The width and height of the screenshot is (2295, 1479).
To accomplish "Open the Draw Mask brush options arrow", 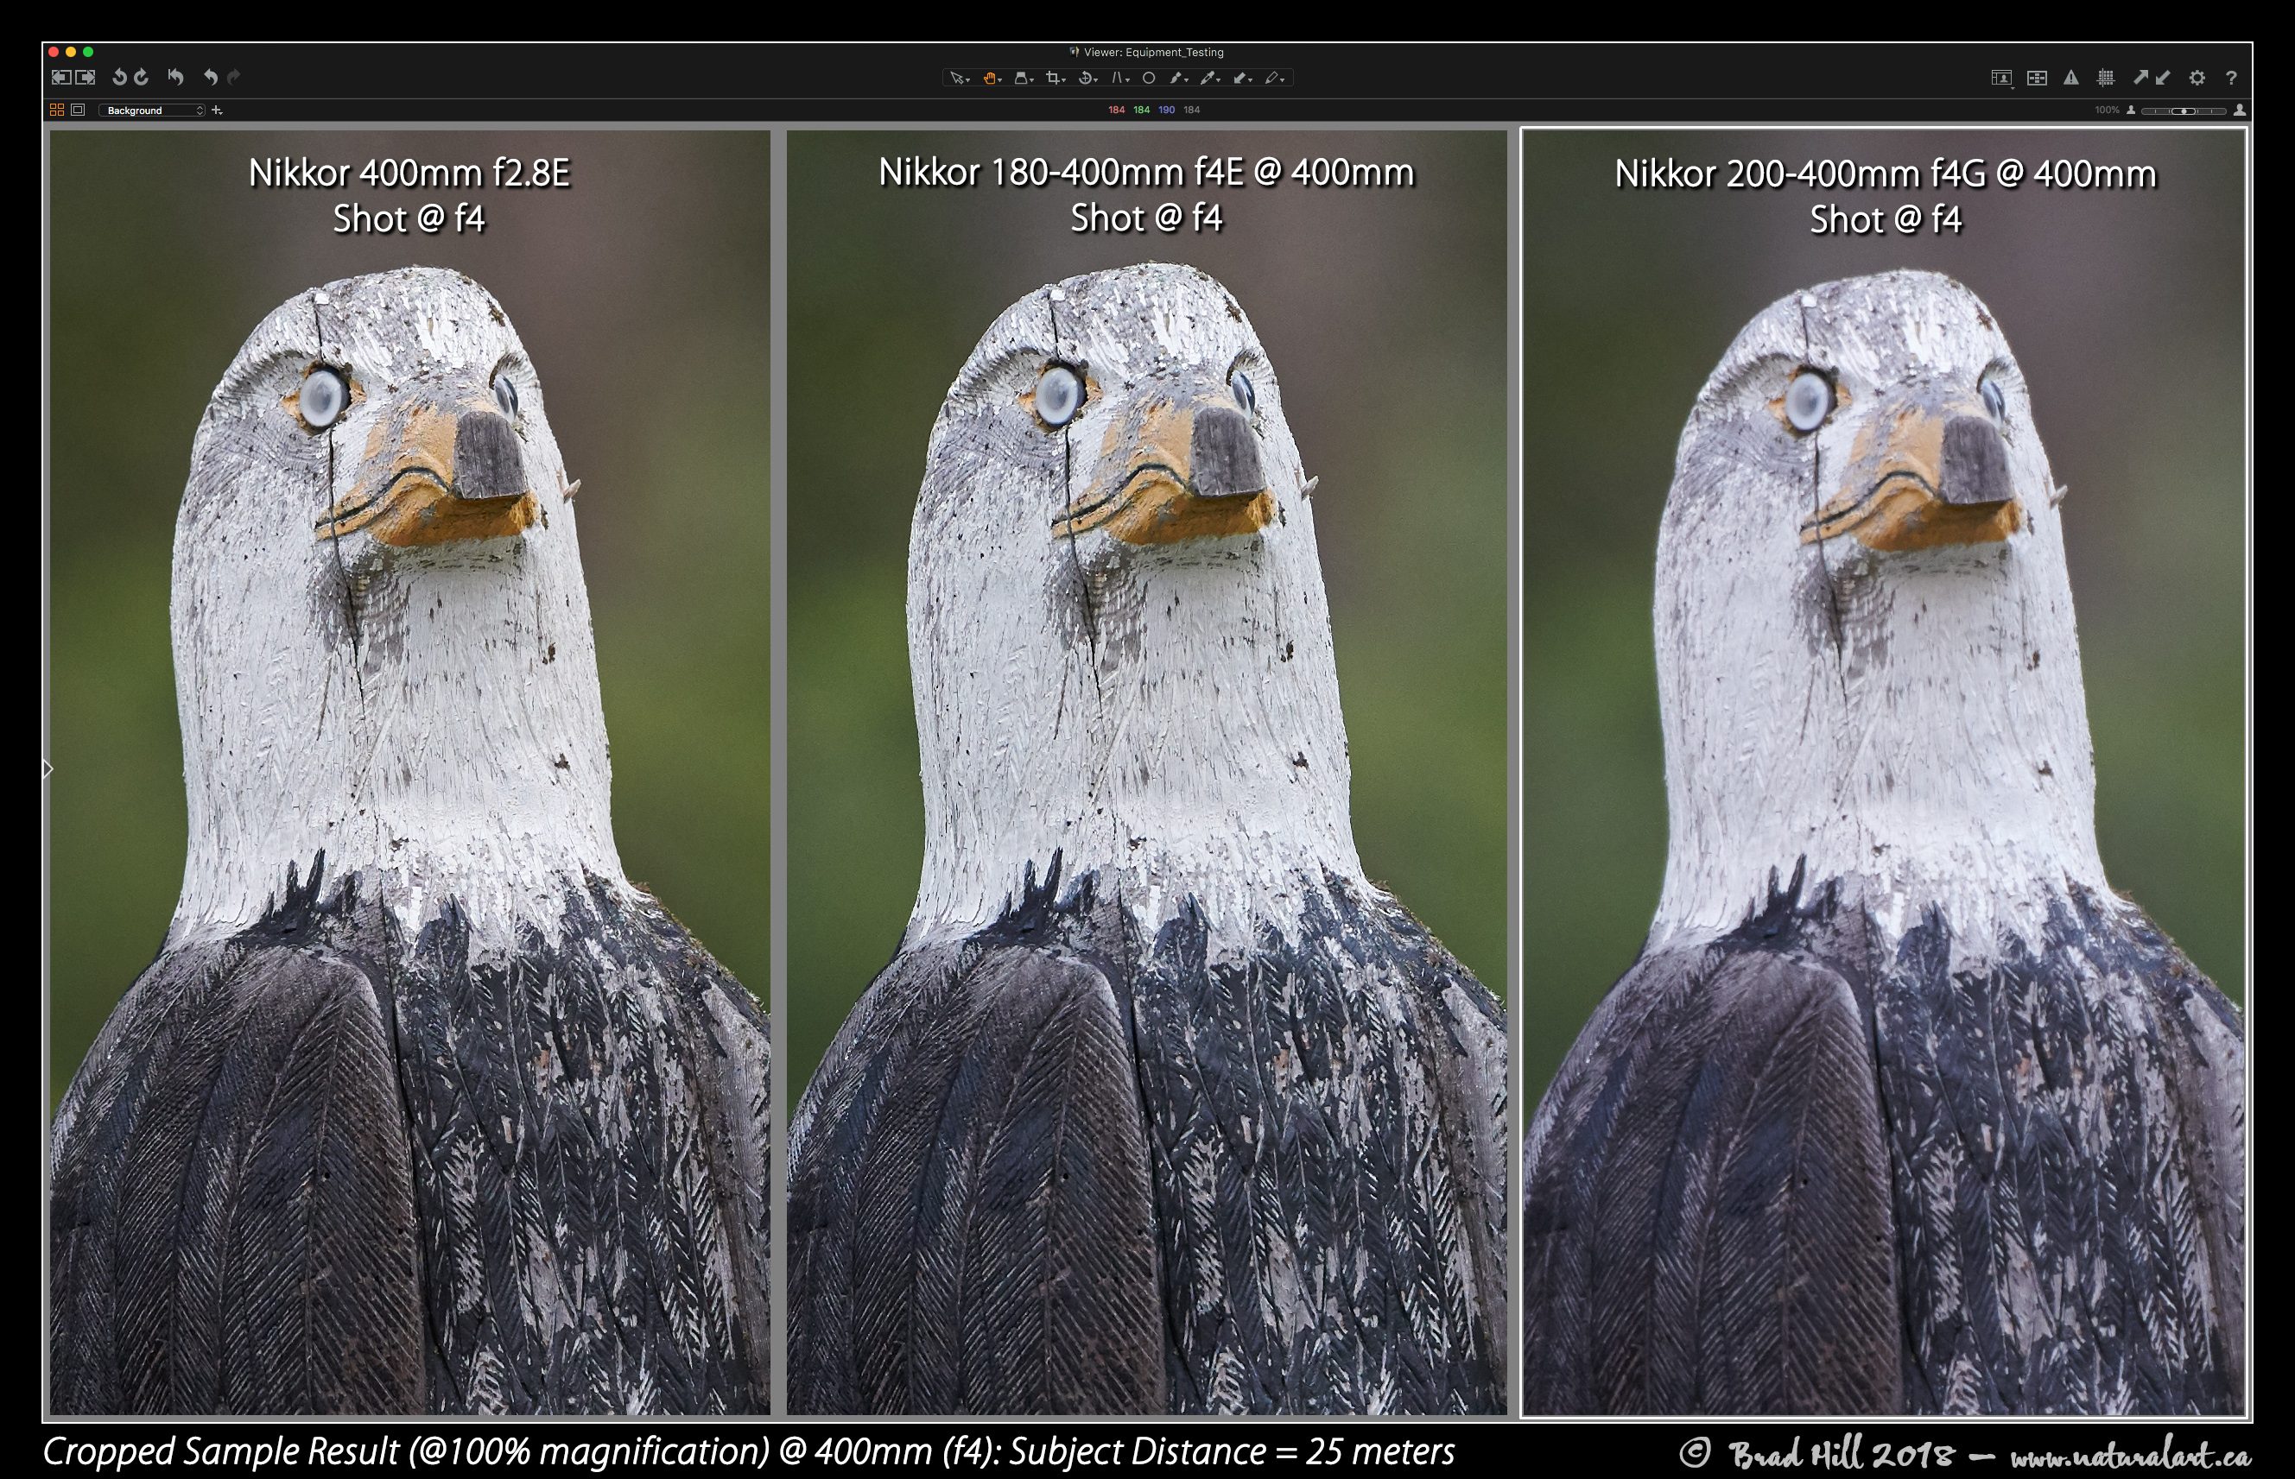I will coord(1188,80).
